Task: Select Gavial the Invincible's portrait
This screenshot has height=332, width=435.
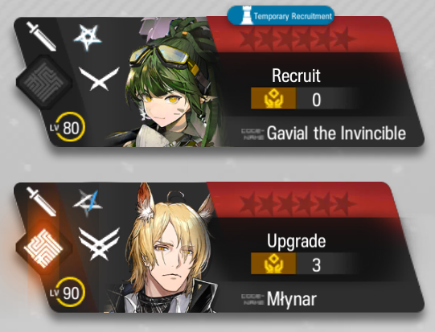Action: pos(166,82)
